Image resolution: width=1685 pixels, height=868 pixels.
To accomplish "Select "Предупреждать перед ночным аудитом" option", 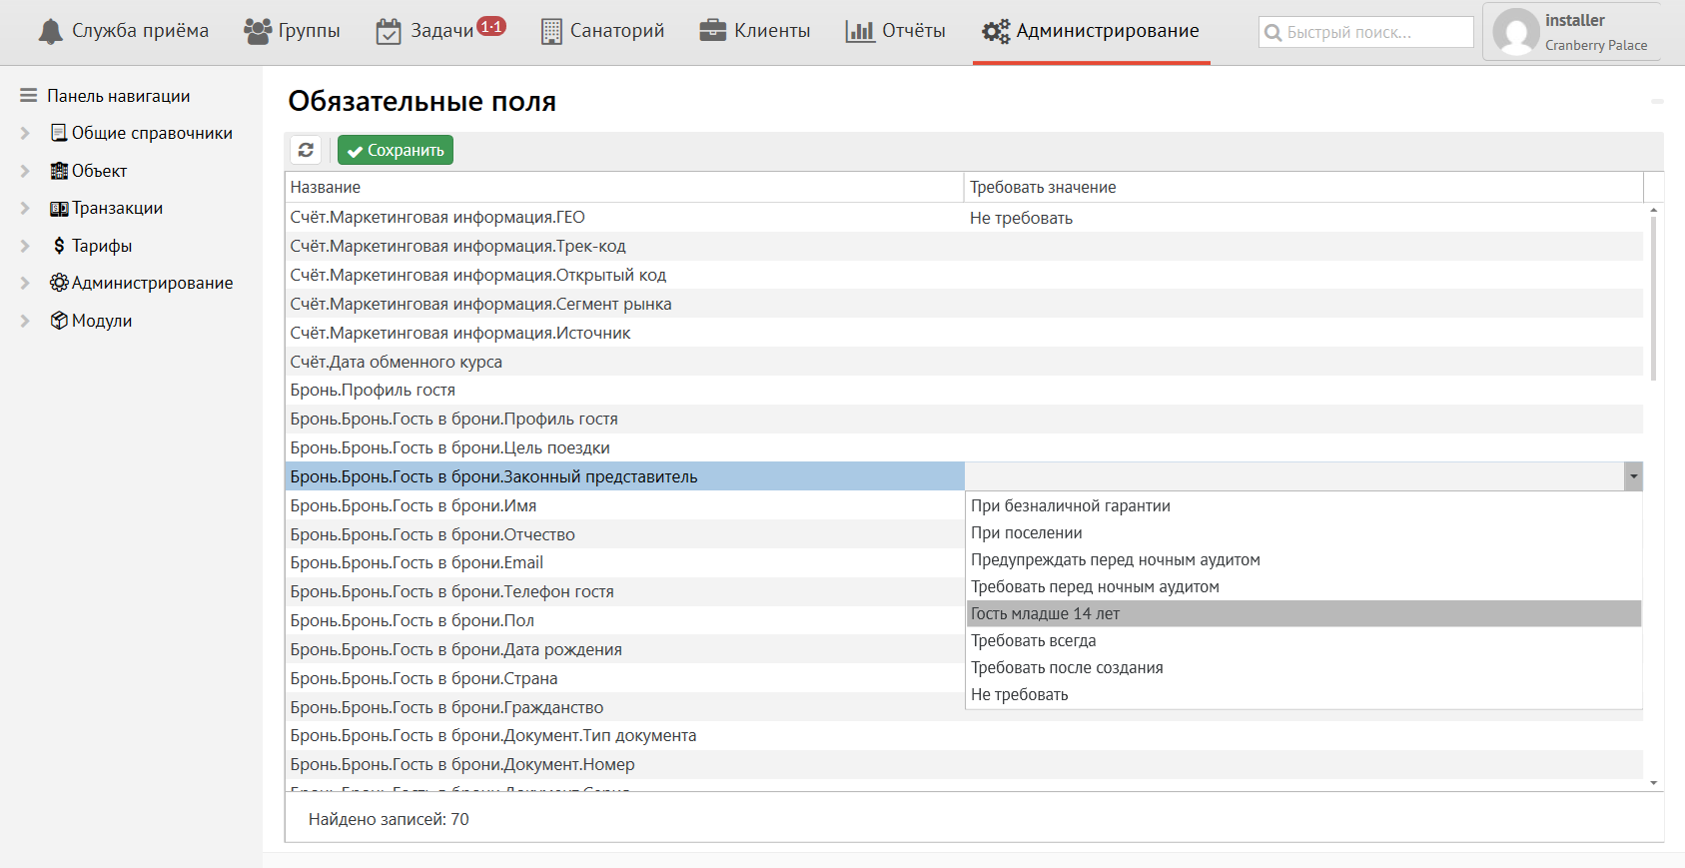I will (x=1303, y=559).
